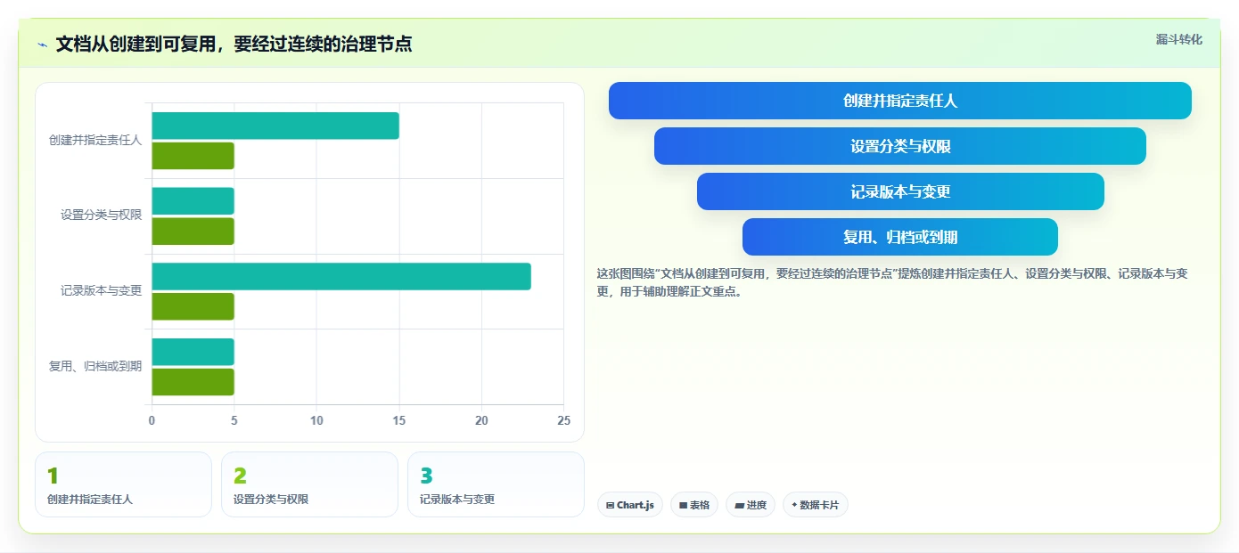Select the funnel step 复用、归档或到期
This screenshot has width=1239, height=553.
coord(900,237)
